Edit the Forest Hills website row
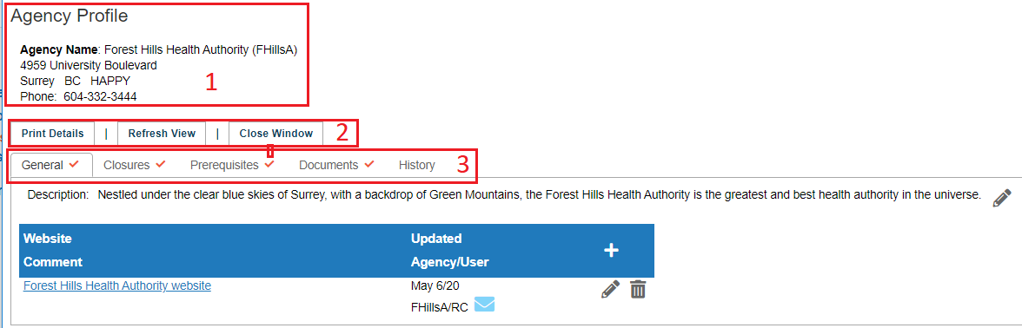 pyautogui.click(x=610, y=289)
